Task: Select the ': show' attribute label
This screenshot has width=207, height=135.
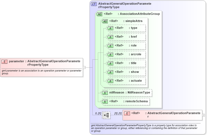Action: click(x=134, y=72)
